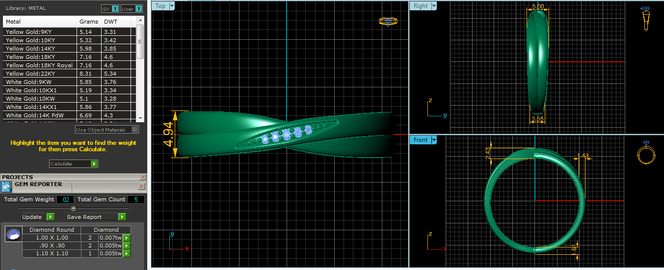Click the 0.007tw weight cell
Screen dimensions: 664x270
[x=110, y=238]
